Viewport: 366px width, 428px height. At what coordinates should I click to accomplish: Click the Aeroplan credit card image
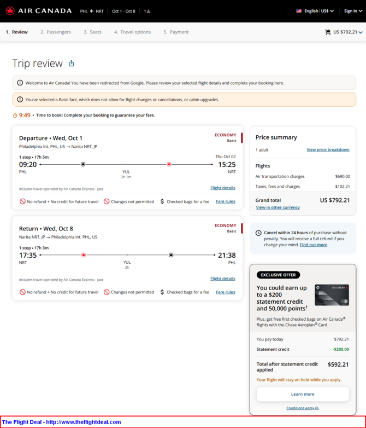click(x=332, y=295)
